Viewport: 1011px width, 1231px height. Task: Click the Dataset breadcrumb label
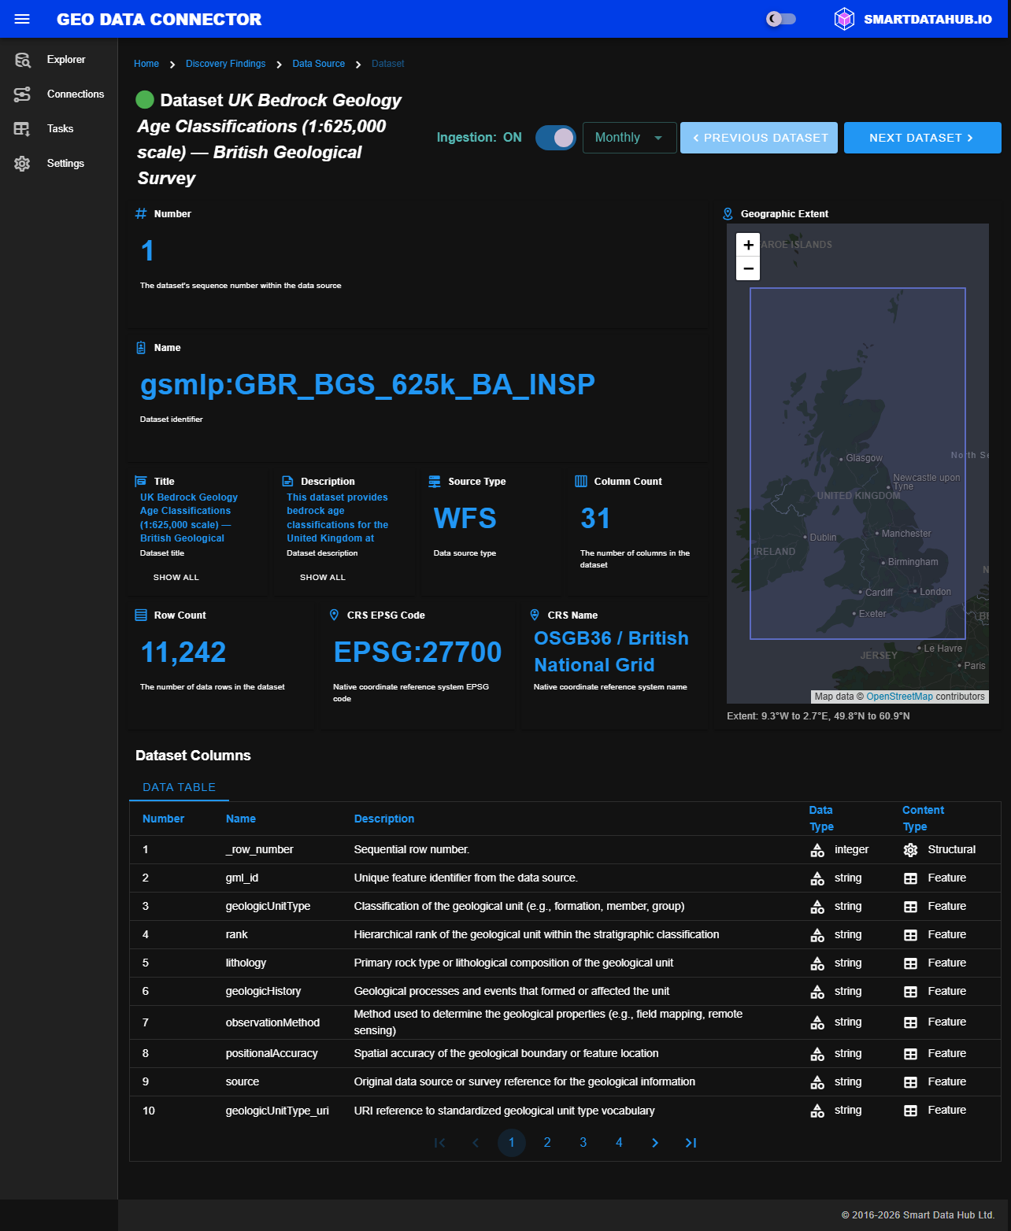(388, 64)
